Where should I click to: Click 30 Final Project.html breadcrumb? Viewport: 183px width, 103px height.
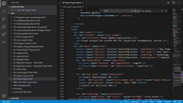[x=72, y=7]
